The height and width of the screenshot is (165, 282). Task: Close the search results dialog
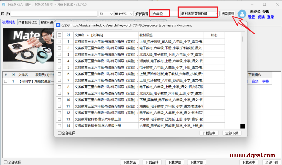point(243,25)
